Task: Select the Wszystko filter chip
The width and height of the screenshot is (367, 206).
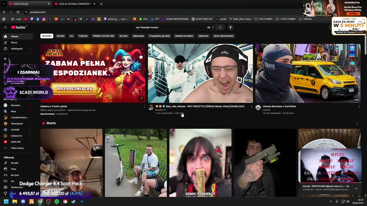Action: coord(47,36)
